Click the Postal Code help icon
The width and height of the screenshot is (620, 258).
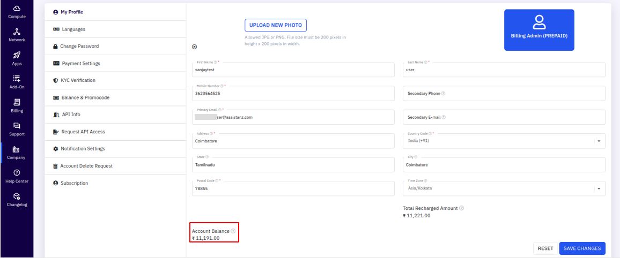click(x=217, y=181)
